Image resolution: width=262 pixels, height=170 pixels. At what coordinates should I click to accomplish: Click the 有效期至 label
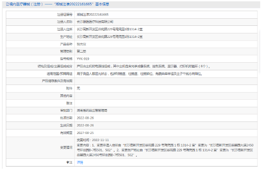[x=66, y=133]
